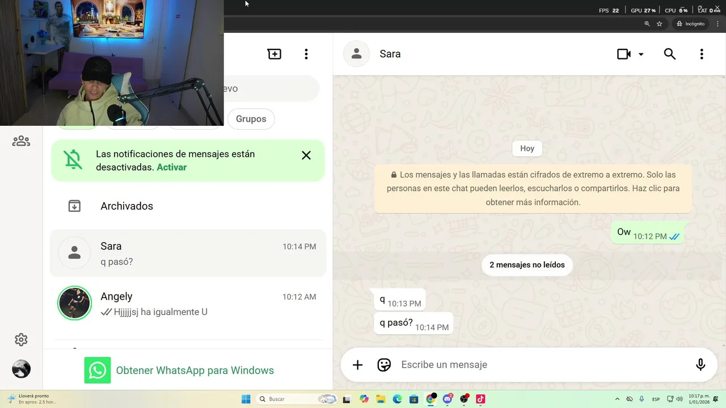Open OBS Studio from the taskbar
This screenshot has width=726, height=408.
tap(464, 399)
